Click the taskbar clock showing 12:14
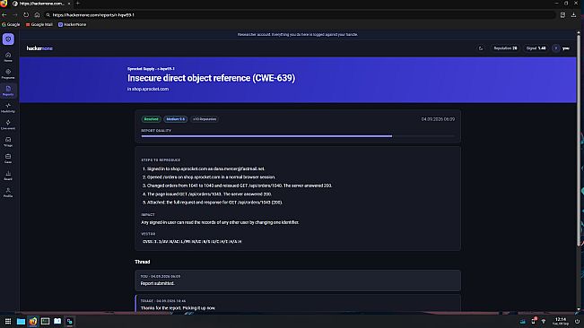 561,322
